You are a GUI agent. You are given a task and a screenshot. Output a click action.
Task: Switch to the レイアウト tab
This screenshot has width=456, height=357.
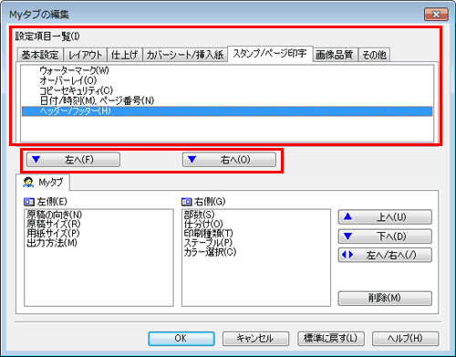(x=86, y=55)
